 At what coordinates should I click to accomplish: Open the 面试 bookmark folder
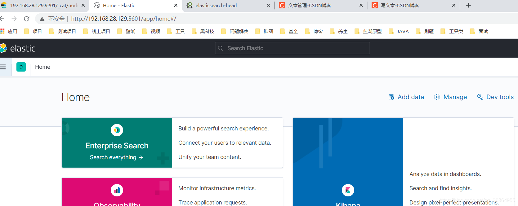(479, 31)
